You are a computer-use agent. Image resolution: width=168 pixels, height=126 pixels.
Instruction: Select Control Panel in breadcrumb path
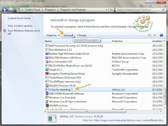pyautogui.click(x=33, y=10)
